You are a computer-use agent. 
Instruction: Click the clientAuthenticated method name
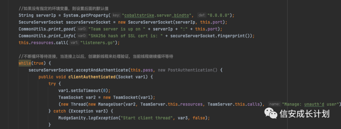(x=92, y=77)
